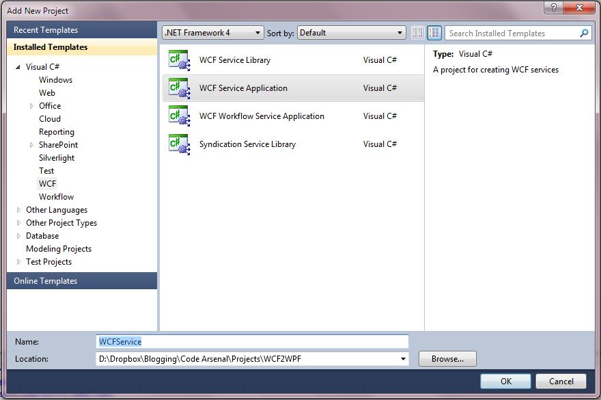This screenshot has width=601, height=400.
Task: Click the WCF Service Library template icon
Action: coord(180,60)
